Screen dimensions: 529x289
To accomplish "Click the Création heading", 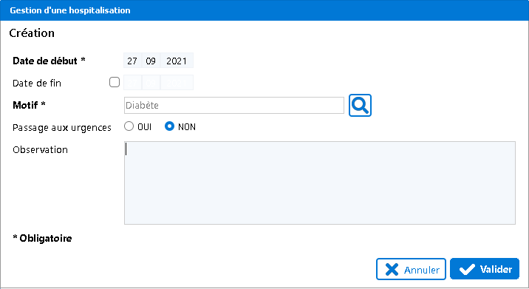I will click(32, 33).
